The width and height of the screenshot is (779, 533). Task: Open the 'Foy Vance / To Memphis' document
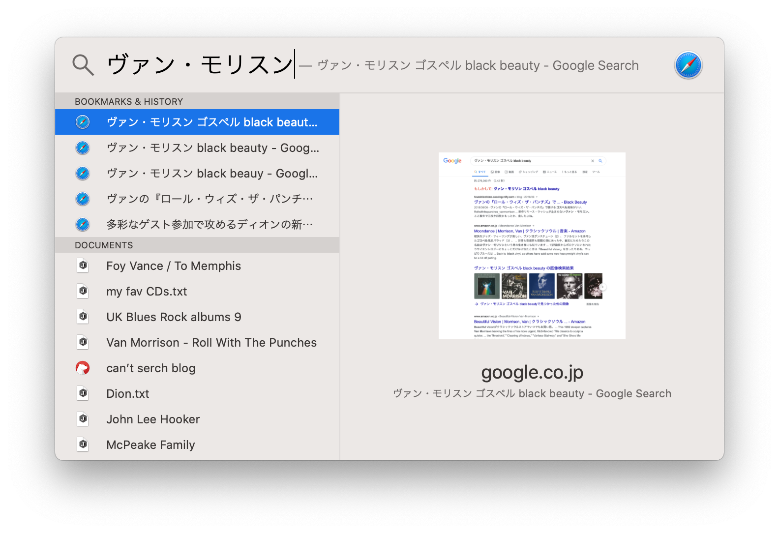(x=197, y=266)
